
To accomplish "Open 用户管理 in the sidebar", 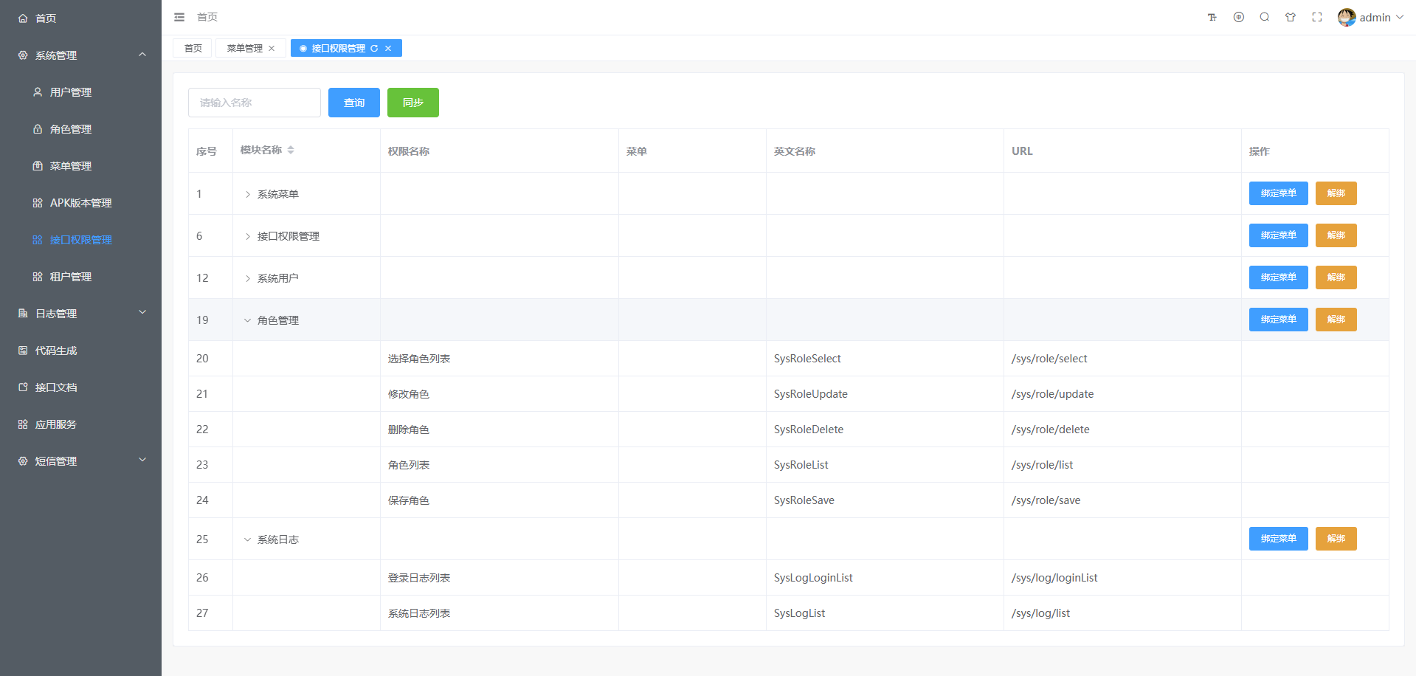I will click(x=71, y=92).
